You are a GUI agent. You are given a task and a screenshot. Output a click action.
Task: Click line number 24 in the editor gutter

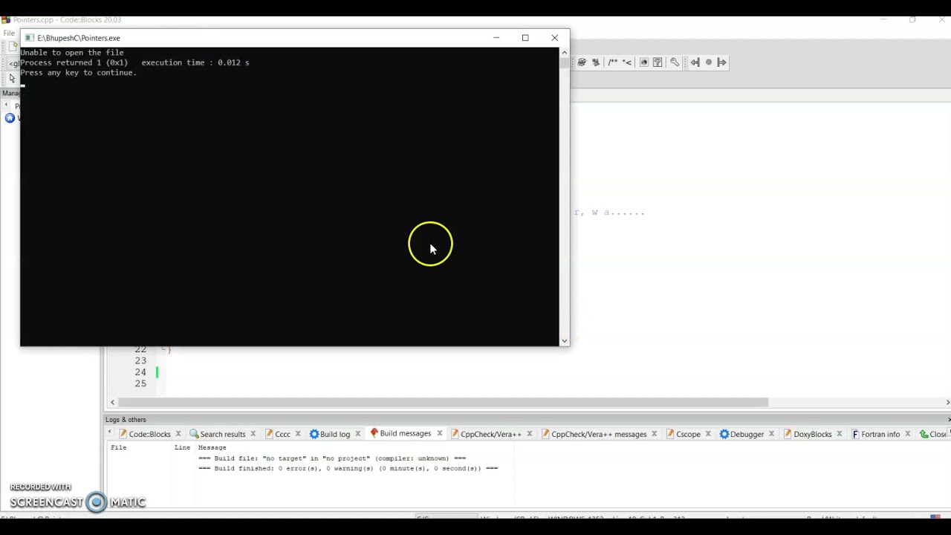pos(140,372)
